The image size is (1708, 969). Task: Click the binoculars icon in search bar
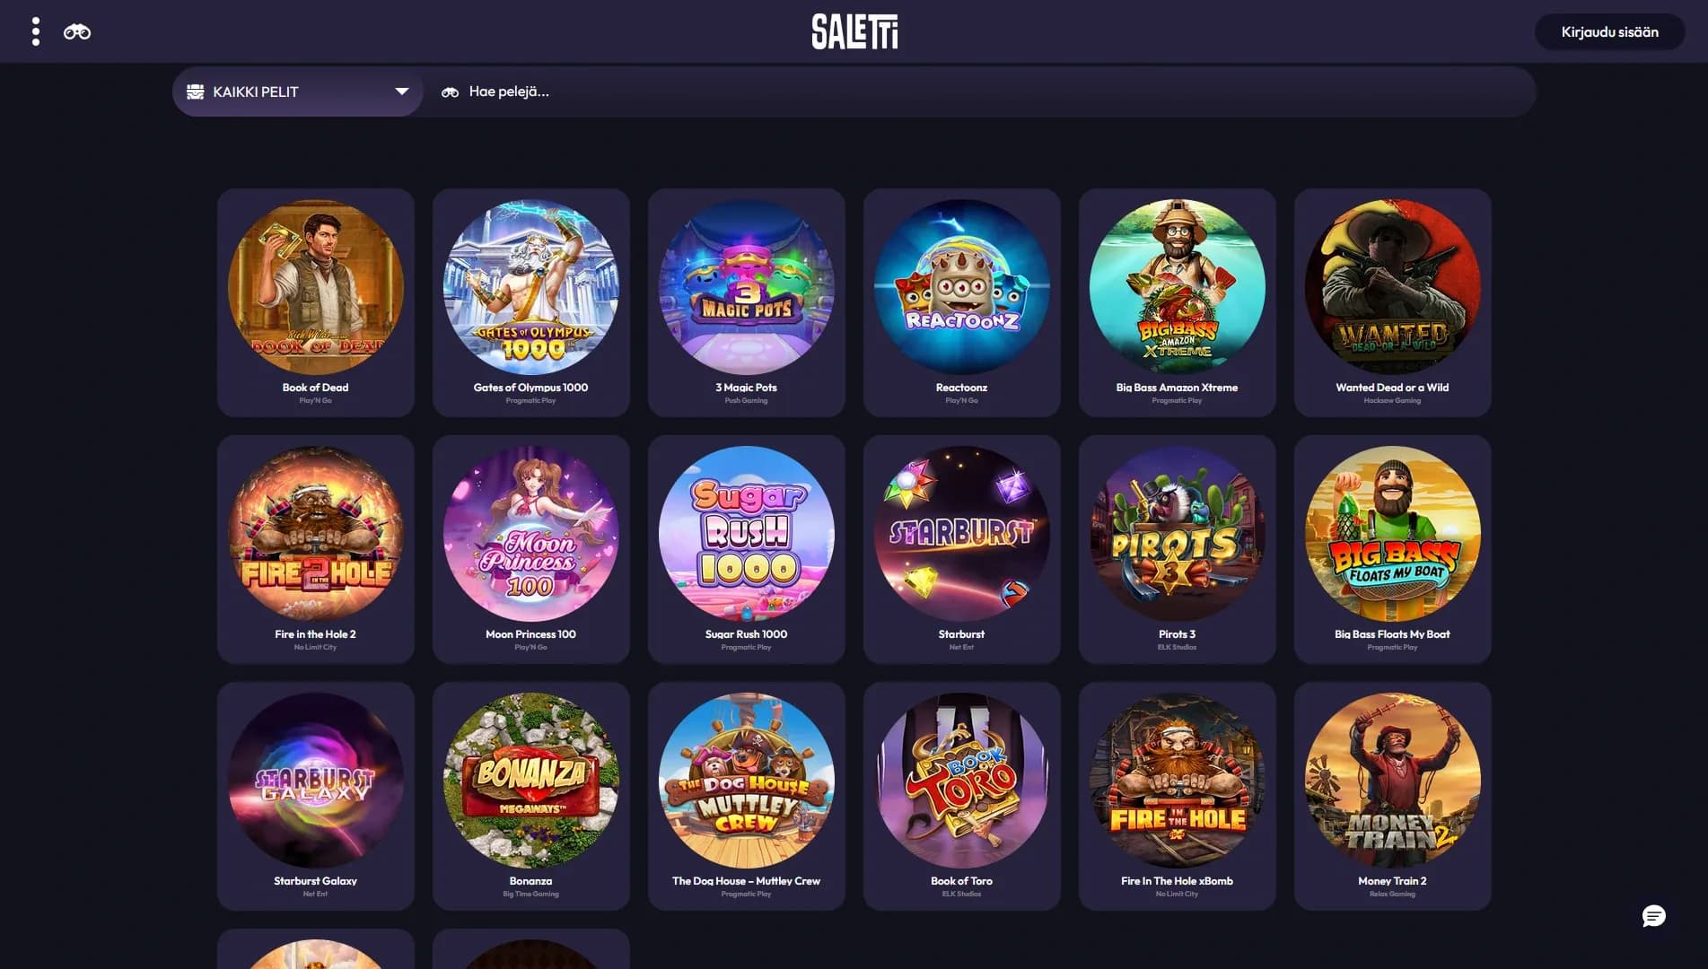point(450,92)
